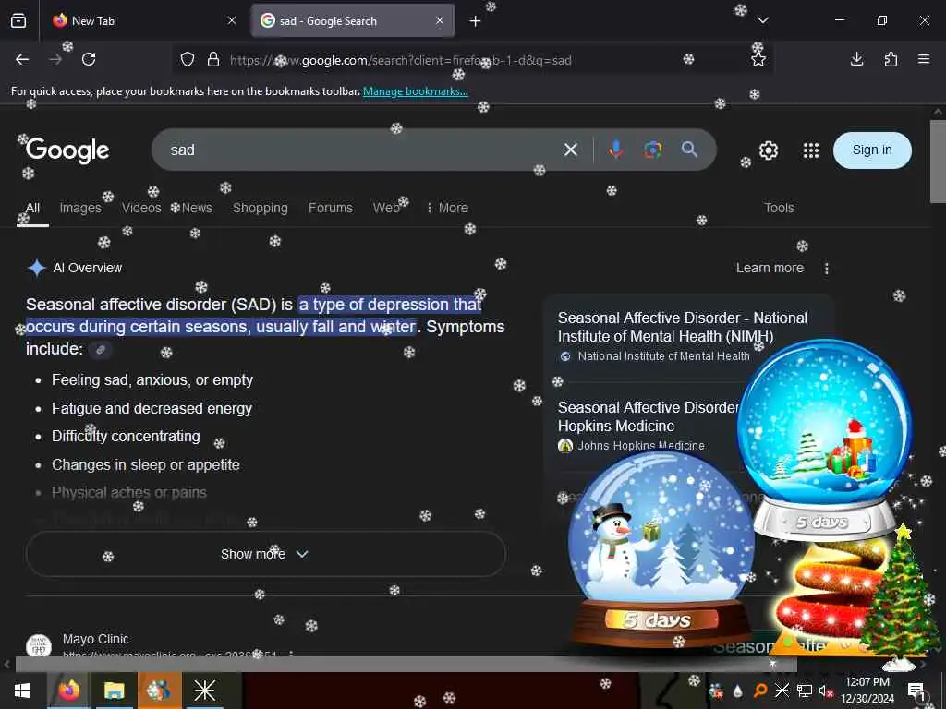
Task: Switch to Images results
Action: click(x=80, y=208)
